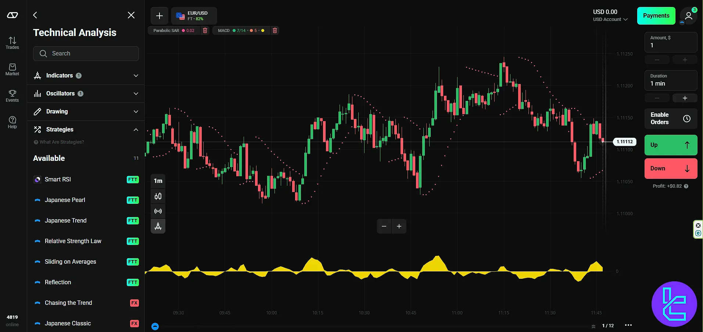703x332 pixels.
Task: Select the Japanese Trend strategy
Action: pyautogui.click(x=86, y=221)
